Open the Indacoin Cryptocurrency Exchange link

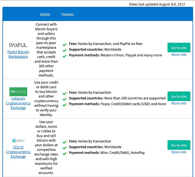(18, 103)
